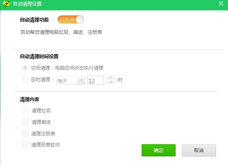Click the 360 logo icon in title bar
Viewport: 228px width, 166px height.
pos(6,4)
